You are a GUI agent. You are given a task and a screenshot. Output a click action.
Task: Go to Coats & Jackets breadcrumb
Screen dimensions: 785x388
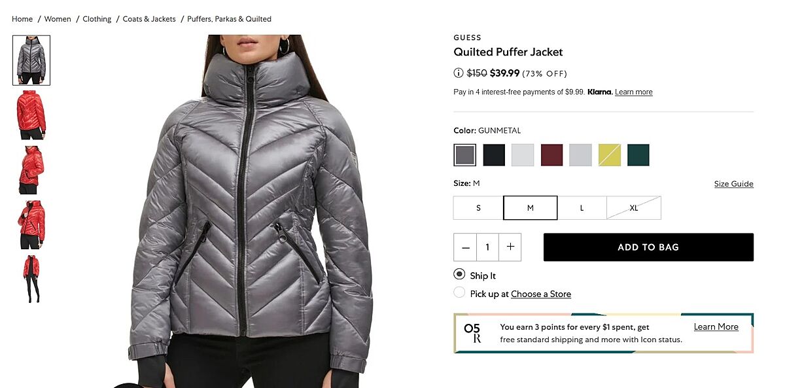[x=149, y=19]
